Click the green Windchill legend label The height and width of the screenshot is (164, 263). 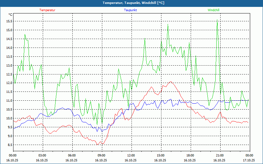(x=213, y=10)
